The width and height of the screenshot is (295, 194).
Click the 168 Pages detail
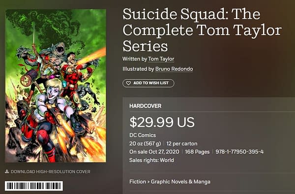coord(197,152)
